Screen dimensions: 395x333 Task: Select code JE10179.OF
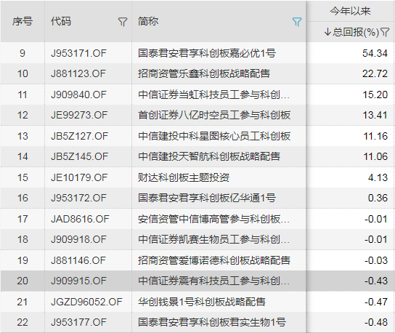79,177
